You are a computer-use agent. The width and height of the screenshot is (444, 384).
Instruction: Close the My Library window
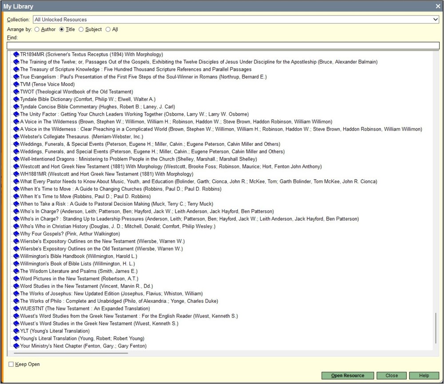tap(438, 6)
